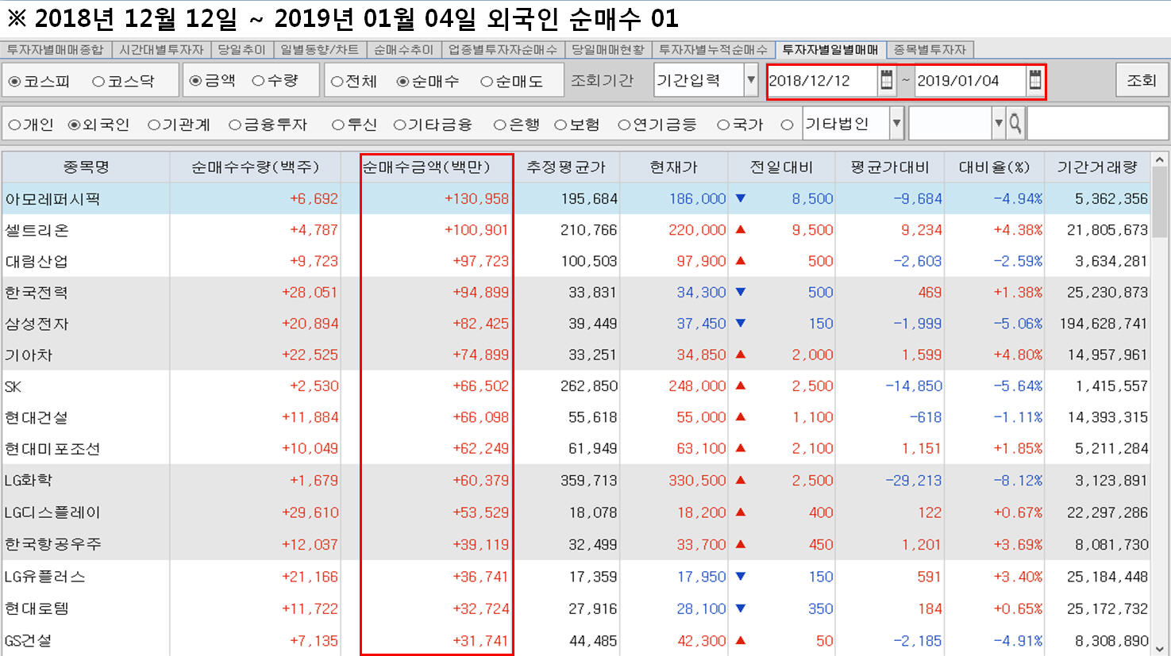The height and width of the screenshot is (656, 1171).
Task: Expand the 기간입력 dropdown
Action: (750, 80)
